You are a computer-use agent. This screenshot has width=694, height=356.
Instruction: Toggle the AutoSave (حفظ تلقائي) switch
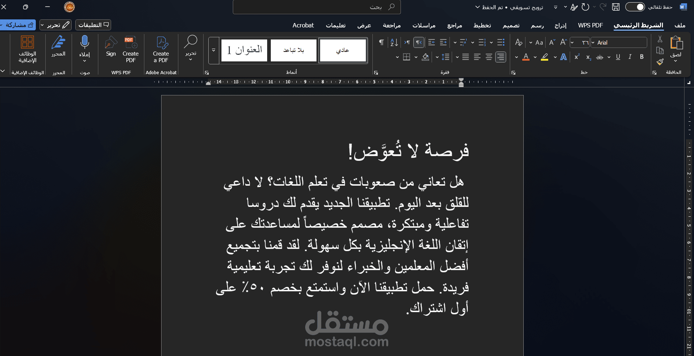pos(635,7)
